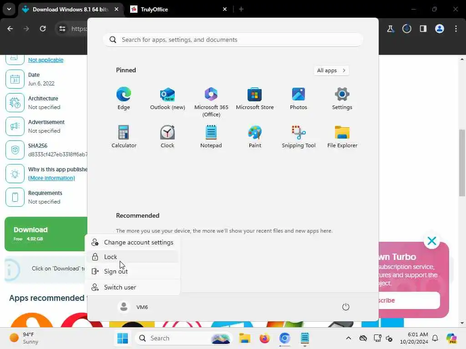Launch the Snipping Tool
Image resolution: width=466 pixels, height=349 pixels.
[299, 136]
